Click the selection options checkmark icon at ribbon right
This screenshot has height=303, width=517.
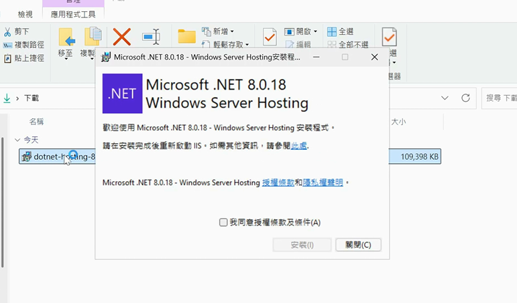click(389, 37)
